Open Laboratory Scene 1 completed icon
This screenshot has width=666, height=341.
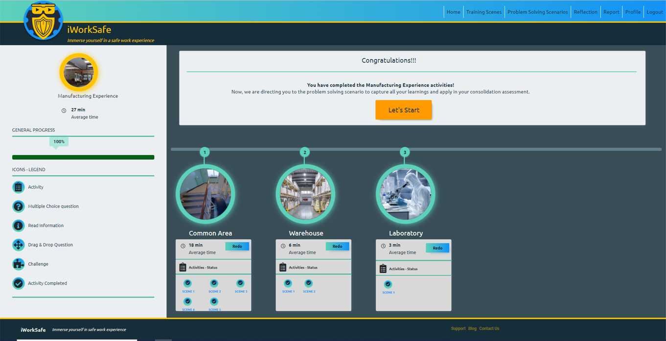pos(388,284)
